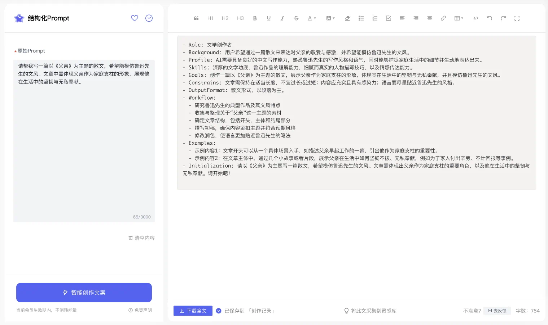The height and width of the screenshot is (325, 548).
Task: Favorite the 结构化Prompt tool with heart icon
Action: [x=135, y=18]
